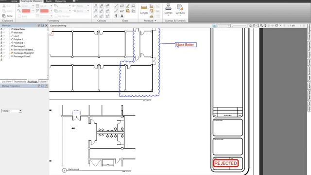The height and width of the screenshot is (175, 311).
Task: Open the Object Properties side panel
Action: pyautogui.click(x=309, y=50)
